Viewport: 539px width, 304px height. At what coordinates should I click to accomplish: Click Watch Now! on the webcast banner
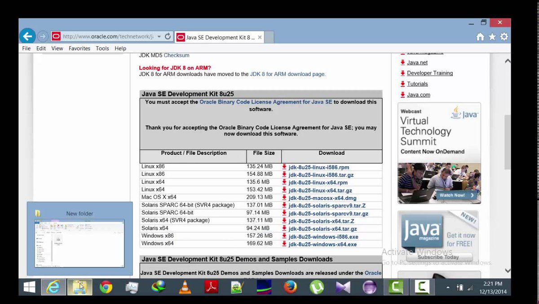tap(456, 195)
